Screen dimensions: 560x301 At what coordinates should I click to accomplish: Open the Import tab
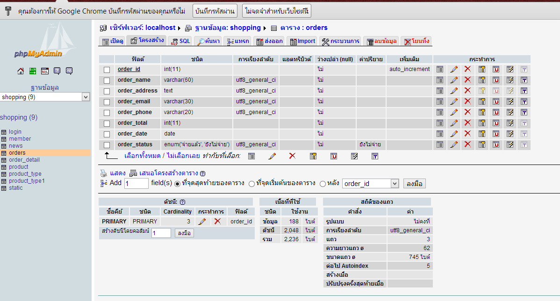302,41
